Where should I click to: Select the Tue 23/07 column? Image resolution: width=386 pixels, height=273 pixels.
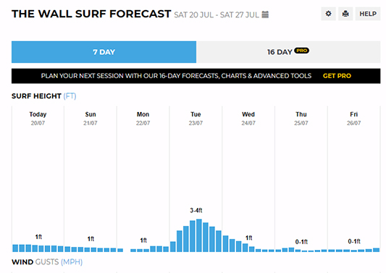[196, 179]
